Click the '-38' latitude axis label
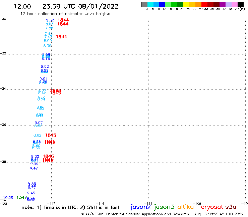The image size is (248, 217). click(x=3, y=162)
